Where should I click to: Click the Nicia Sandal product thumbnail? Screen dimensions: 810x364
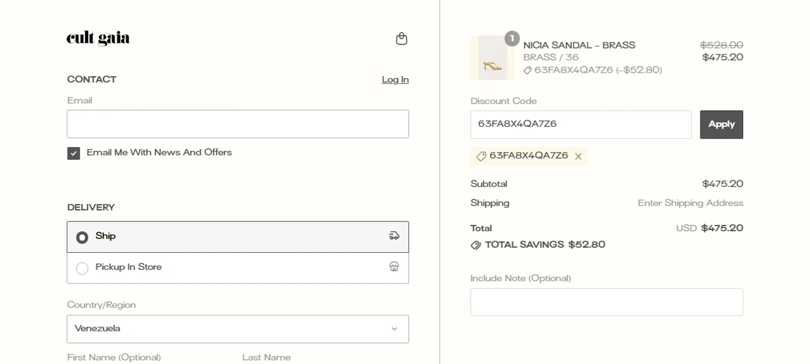[x=492, y=58]
